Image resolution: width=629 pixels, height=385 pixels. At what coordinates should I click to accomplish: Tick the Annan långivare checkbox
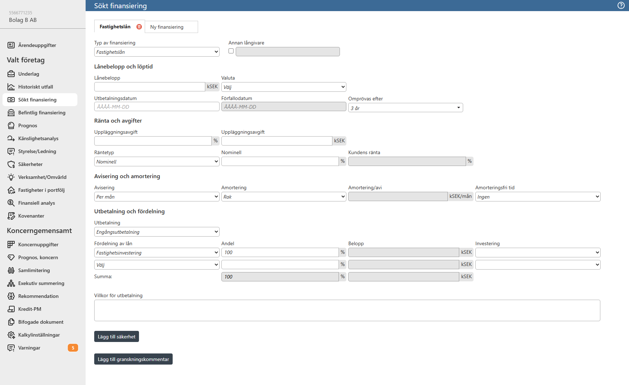coord(231,51)
